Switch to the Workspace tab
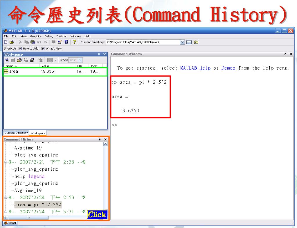297x228 pixels. [38, 133]
